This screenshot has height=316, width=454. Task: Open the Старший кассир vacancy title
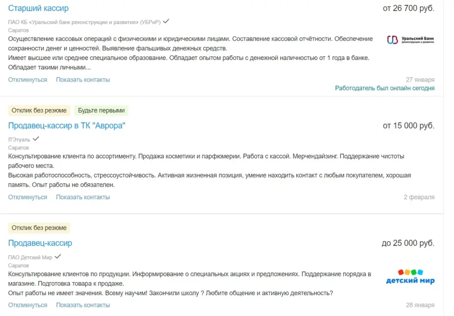(38, 8)
